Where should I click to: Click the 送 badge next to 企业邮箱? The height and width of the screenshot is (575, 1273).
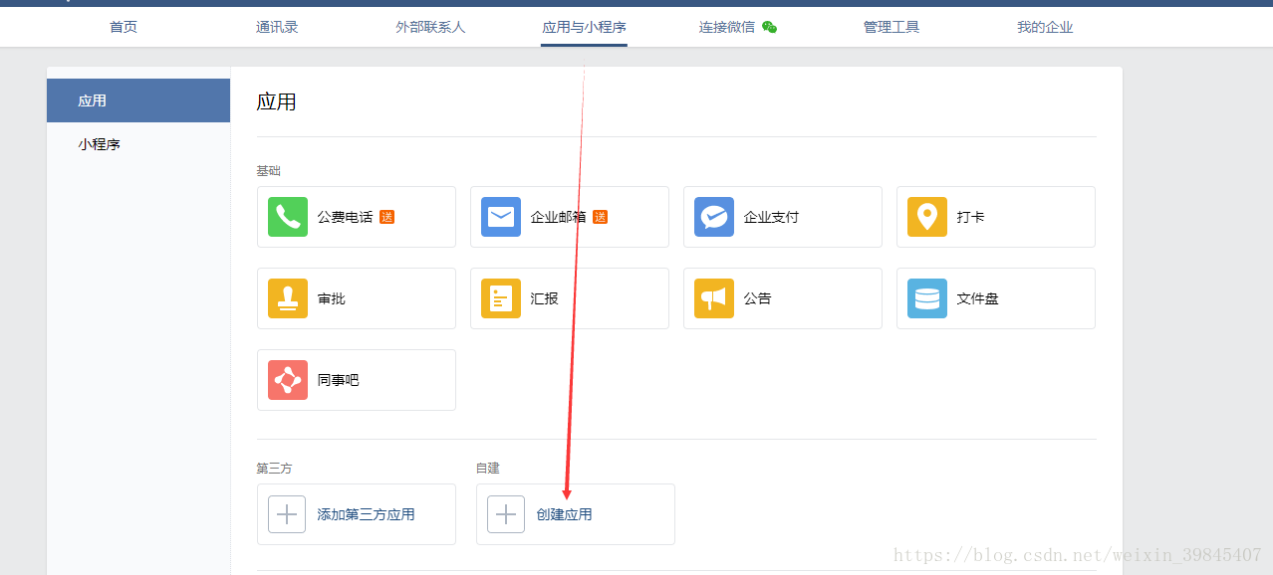[x=600, y=217]
